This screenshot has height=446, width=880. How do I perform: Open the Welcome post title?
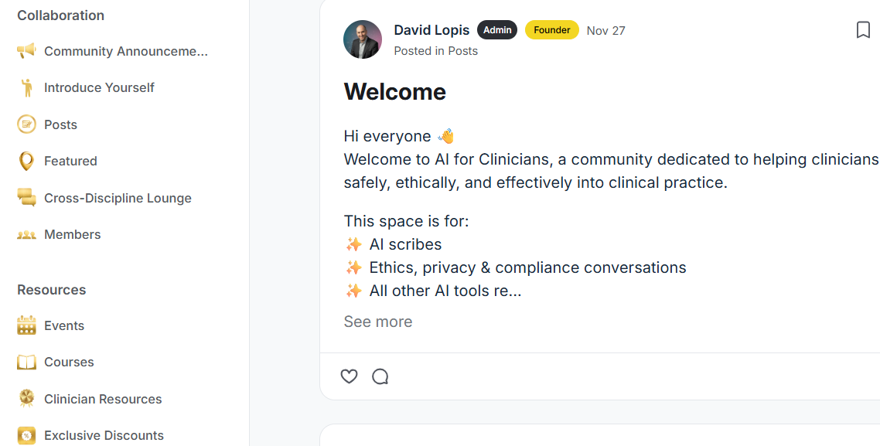394,92
